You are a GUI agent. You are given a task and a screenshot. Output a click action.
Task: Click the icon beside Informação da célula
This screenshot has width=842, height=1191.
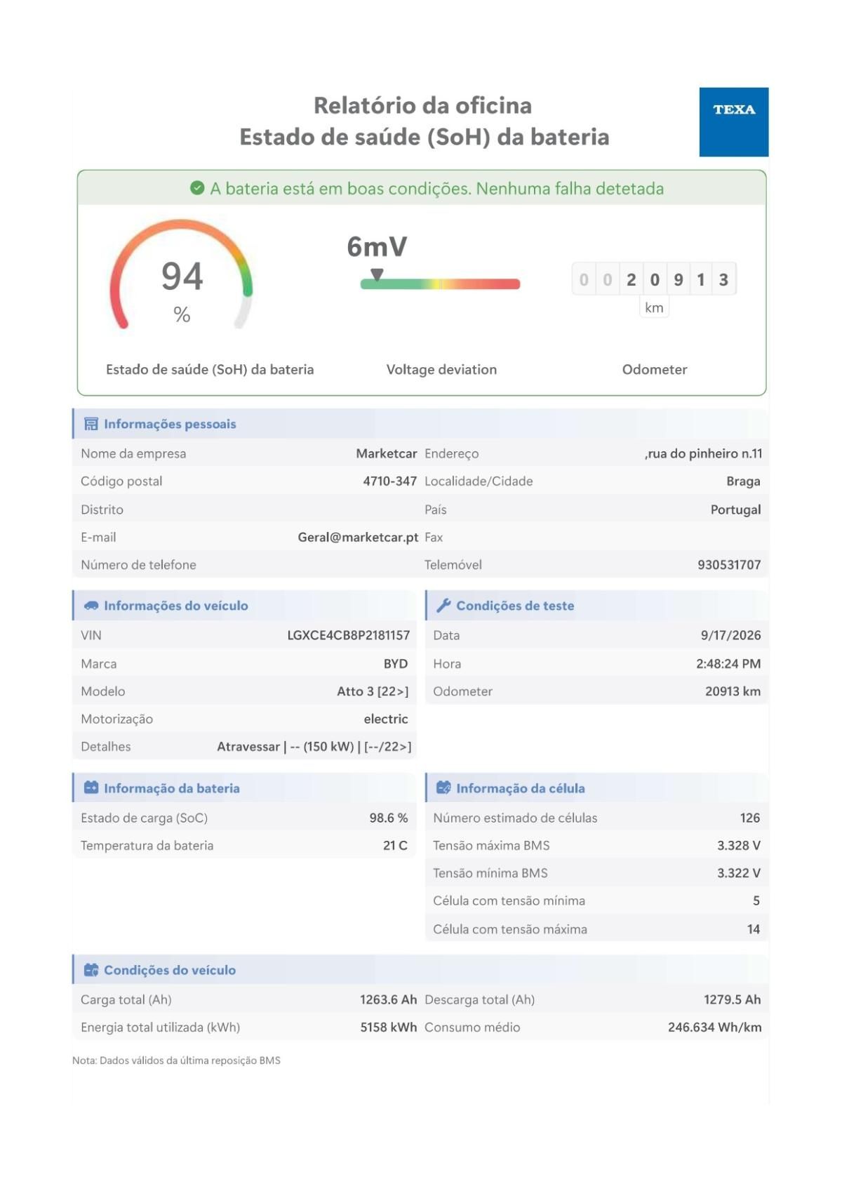tap(443, 787)
